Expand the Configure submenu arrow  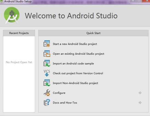click(140, 93)
